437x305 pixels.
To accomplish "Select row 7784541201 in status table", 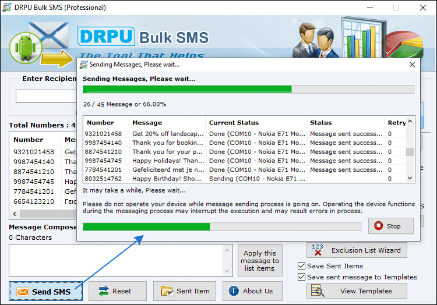I will coord(245,169).
